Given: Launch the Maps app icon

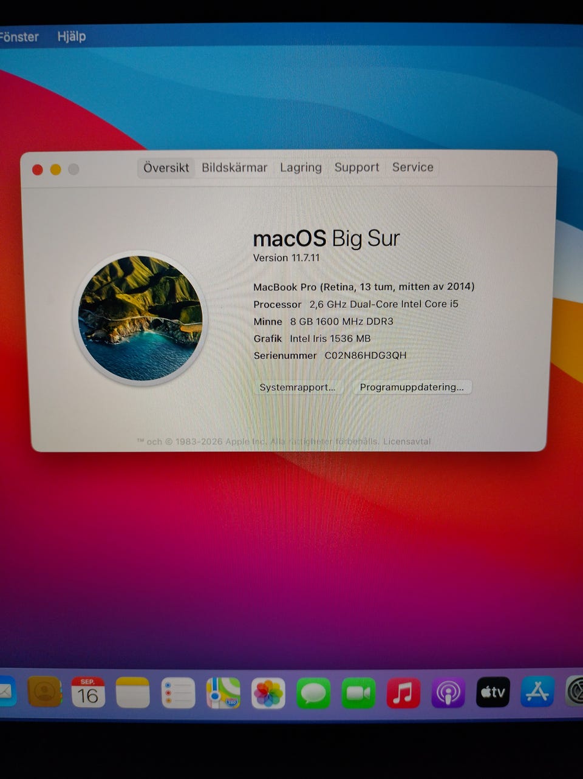Looking at the screenshot, I should click(x=223, y=693).
